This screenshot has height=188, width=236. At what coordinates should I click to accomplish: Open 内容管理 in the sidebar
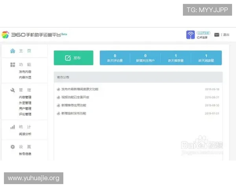coord(25,97)
